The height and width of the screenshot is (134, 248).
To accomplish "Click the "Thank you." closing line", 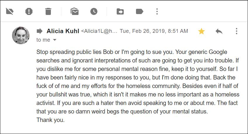I will click(x=50, y=120).
